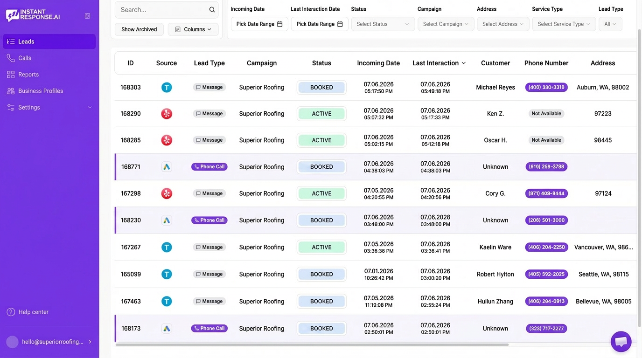Viewport: 642px width, 358px height.
Task: Click the Incoming Date column header
Action: [378, 63]
